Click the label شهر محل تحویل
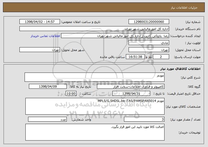208x147 pixels. pyautogui.click(x=73, y=50)
